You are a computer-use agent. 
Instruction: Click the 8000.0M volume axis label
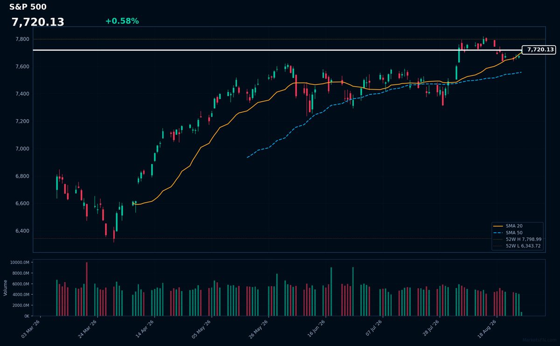[x=21, y=273]
